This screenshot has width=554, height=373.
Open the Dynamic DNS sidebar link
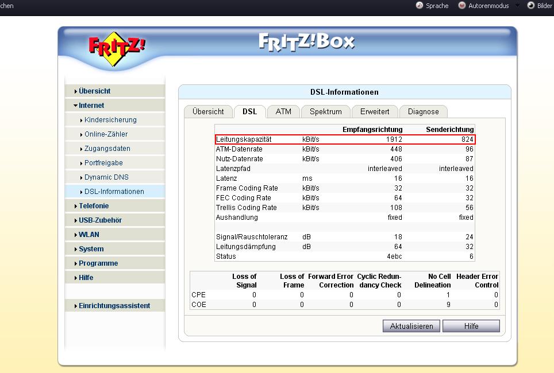(106, 177)
